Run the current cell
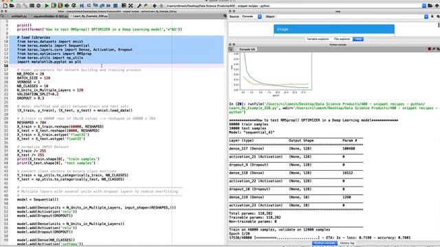This screenshot has width=440, height=247. 54,5
